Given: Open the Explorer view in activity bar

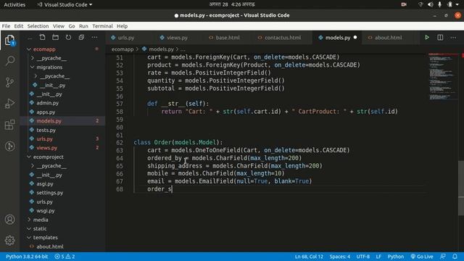Looking at the screenshot, I should pos(9,41).
